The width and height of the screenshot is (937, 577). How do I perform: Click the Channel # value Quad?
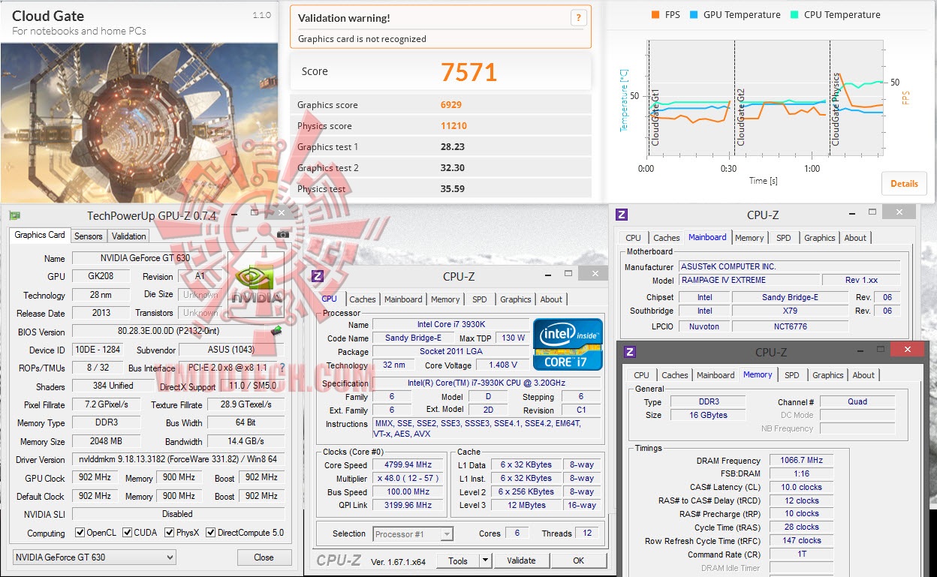[x=857, y=401]
